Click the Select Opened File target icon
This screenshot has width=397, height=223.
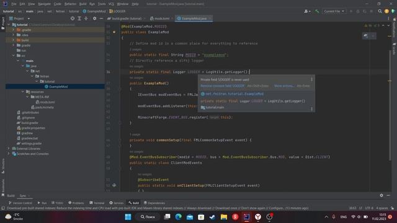click(x=73, y=19)
